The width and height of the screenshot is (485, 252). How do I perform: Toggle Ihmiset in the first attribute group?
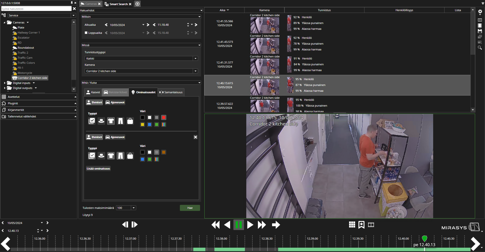(94, 102)
